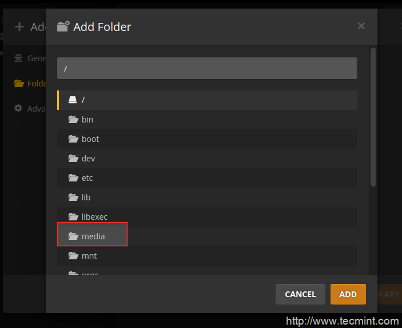Click the root drive icon
The image size is (402, 328).
tap(73, 100)
